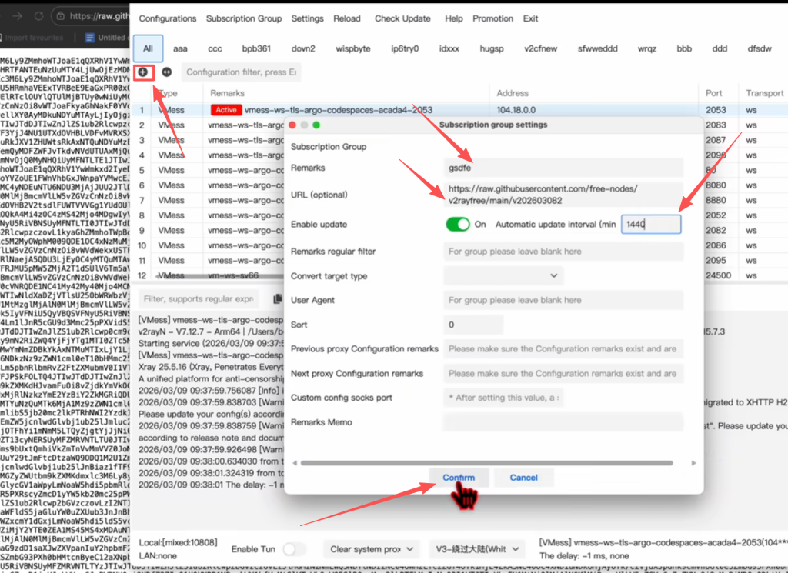Image resolution: width=788 pixels, height=573 pixels.
Task: Click the browser reload icon
Action: [39, 16]
